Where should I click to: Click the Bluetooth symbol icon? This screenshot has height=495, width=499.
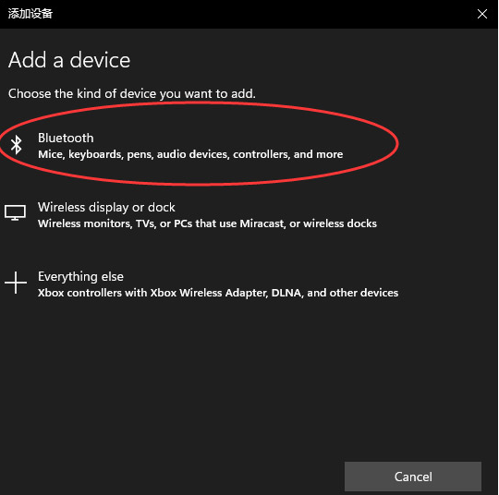click(x=16, y=145)
